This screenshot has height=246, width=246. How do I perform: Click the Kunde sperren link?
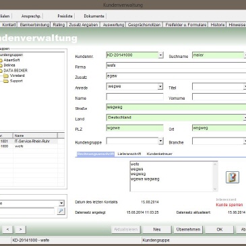[229, 205]
